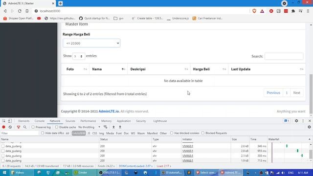
Task: Open the Brave Rewards triangle icon
Action: coord(262,11)
